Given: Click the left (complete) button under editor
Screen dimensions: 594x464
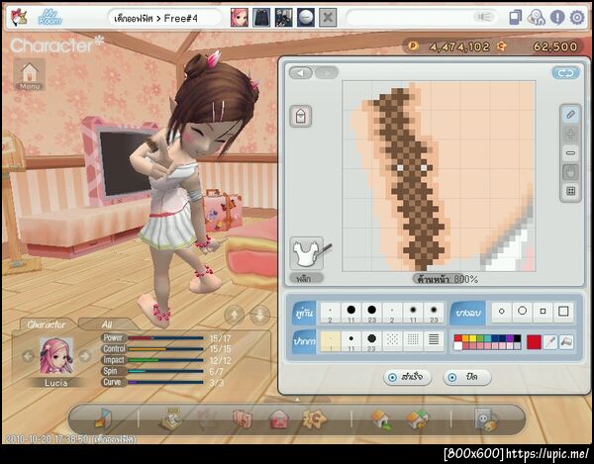Looking at the screenshot, I should (407, 377).
